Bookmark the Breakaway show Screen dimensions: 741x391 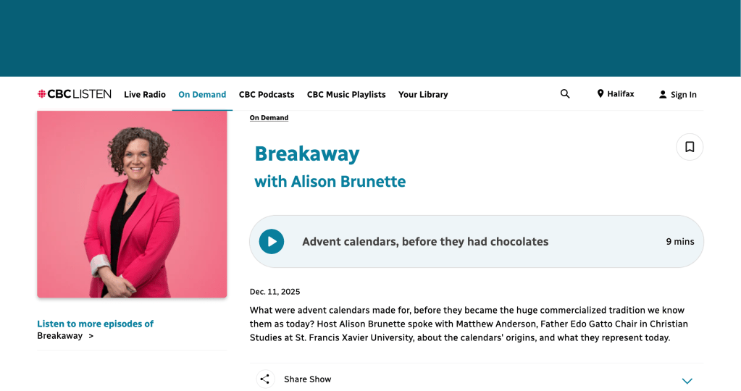tap(690, 147)
